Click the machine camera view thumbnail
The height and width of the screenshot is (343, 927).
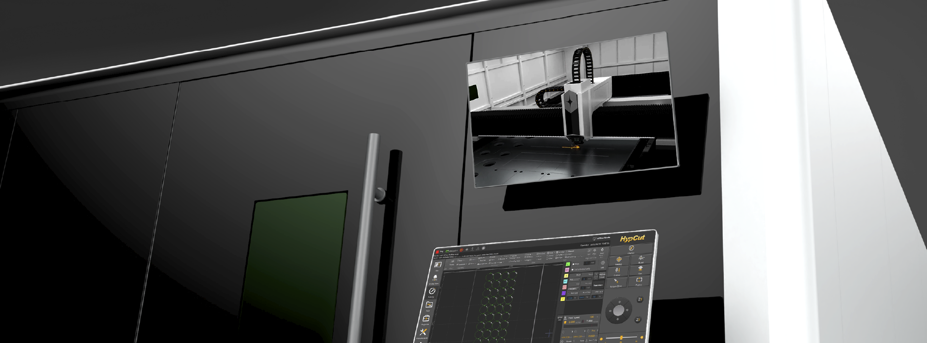tap(573, 110)
